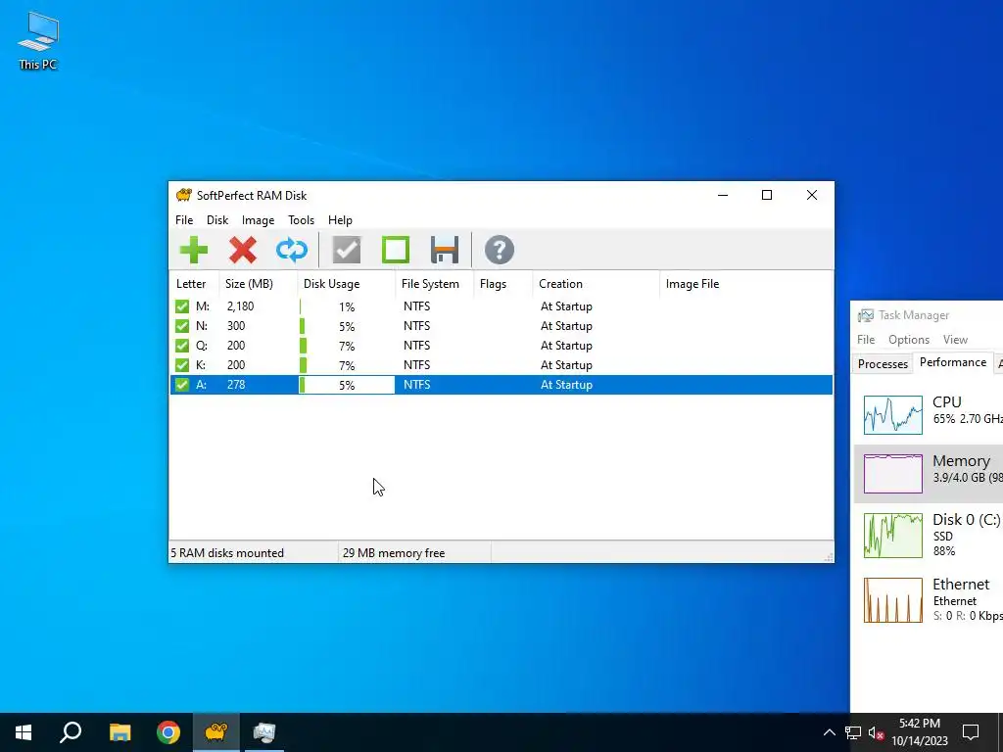
Task: Click the N: row's NTFS file system cell
Action: (416, 326)
